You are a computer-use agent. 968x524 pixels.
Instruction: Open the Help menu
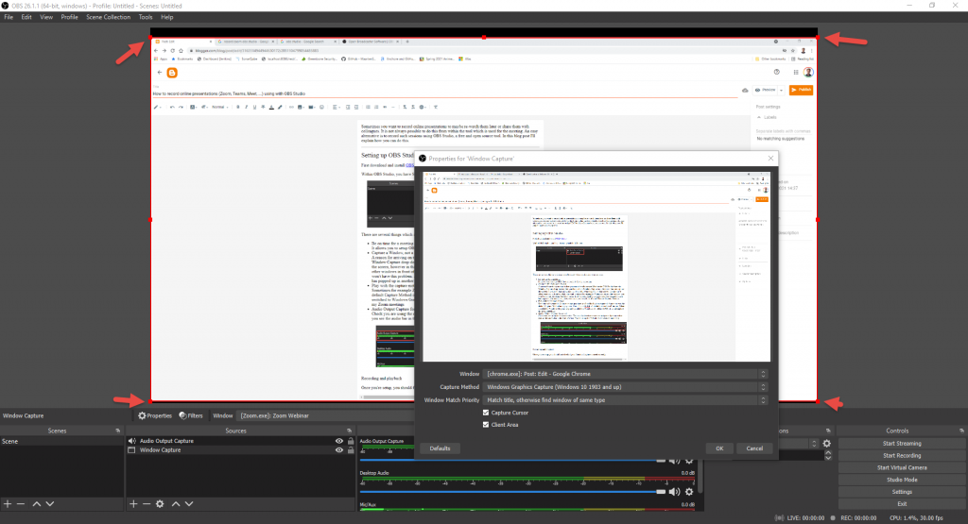click(x=166, y=17)
